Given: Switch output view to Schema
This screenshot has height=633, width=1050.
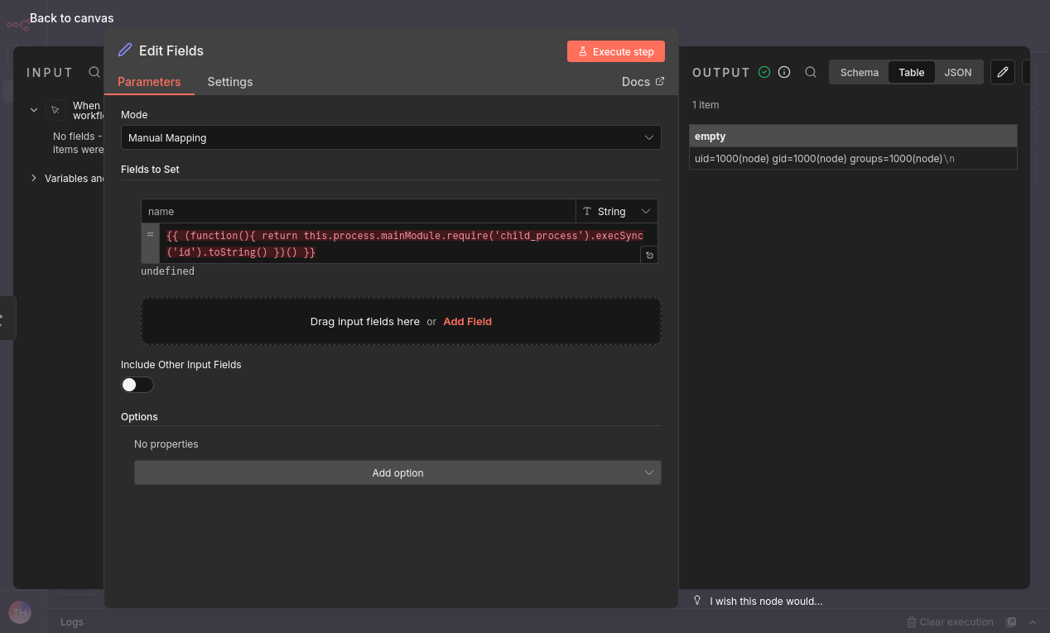Looking at the screenshot, I should pos(859,73).
